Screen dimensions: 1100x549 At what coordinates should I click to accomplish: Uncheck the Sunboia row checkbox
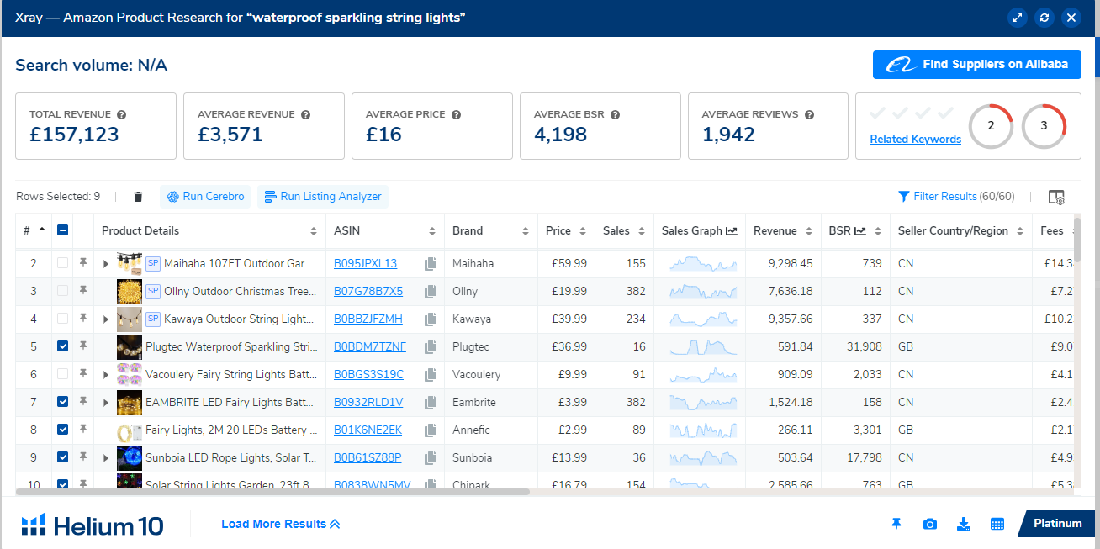tap(63, 457)
